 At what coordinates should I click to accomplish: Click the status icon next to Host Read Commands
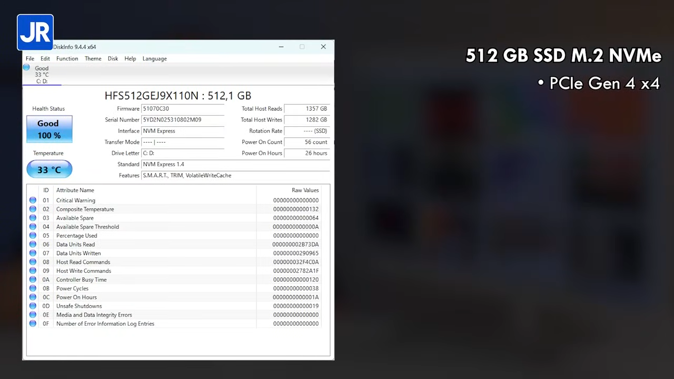(33, 262)
